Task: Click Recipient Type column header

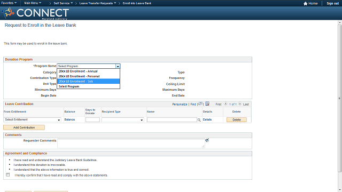Action: click(x=111, y=111)
